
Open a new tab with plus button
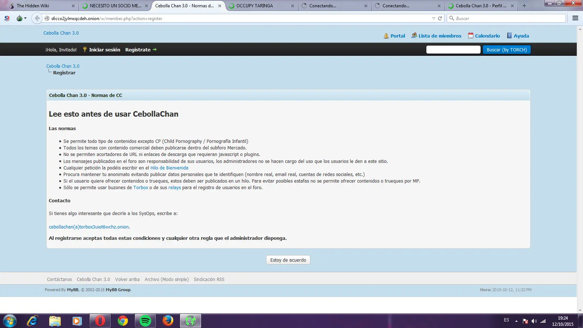[524, 6]
